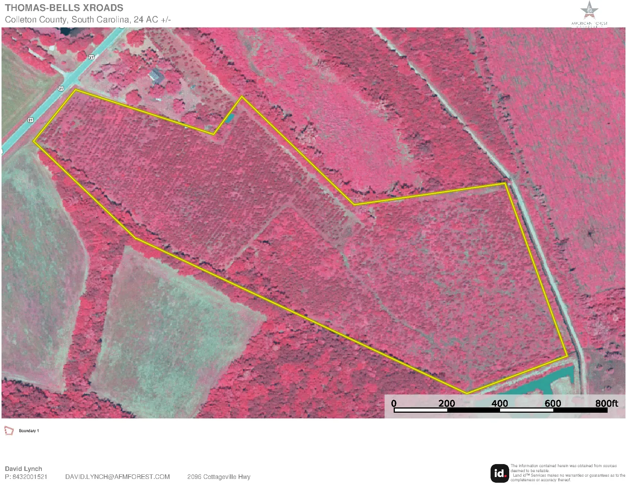
Task: Click the Boundary 1 legend polygon icon
Action: [x=9, y=431]
